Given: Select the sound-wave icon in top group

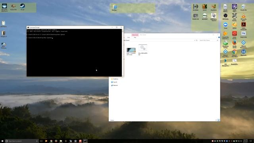Looking at the screenshot, I should coord(196,7).
